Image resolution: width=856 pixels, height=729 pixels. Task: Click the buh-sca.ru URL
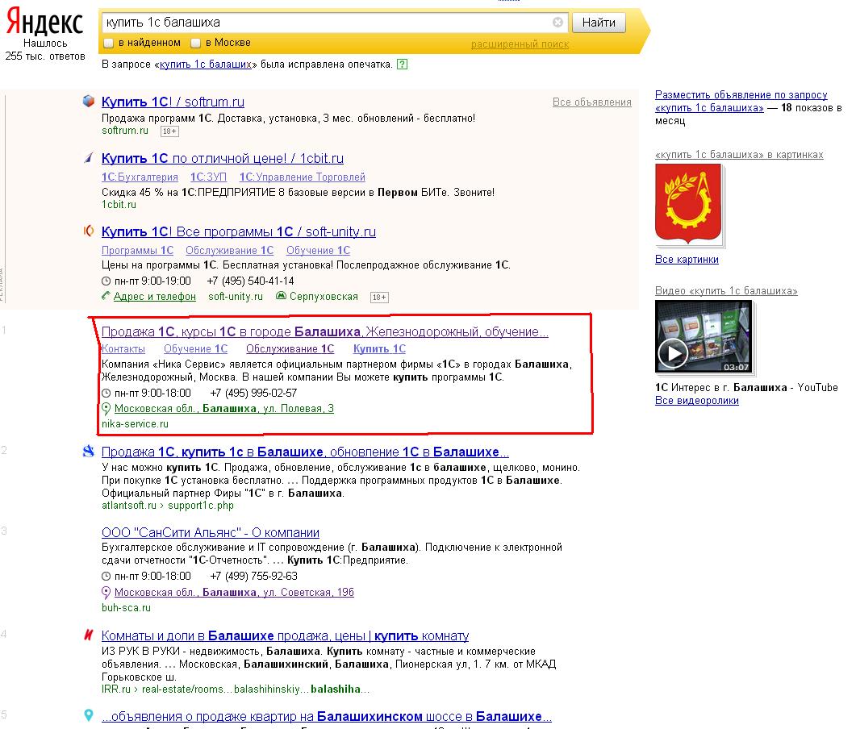point(126,608)
